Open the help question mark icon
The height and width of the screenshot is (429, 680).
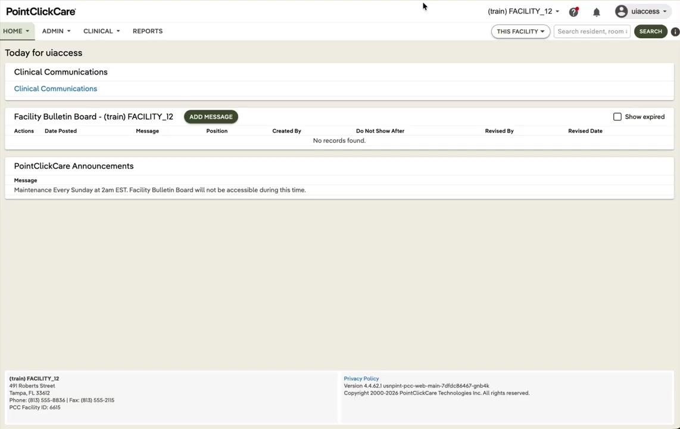pyautogui.click(x=573, y=12)
